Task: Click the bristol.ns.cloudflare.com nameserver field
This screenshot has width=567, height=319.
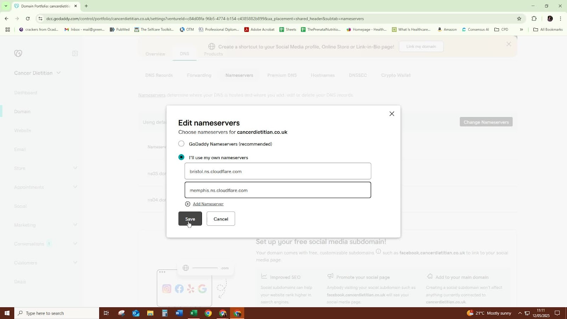Action: (x=278, y=171)
